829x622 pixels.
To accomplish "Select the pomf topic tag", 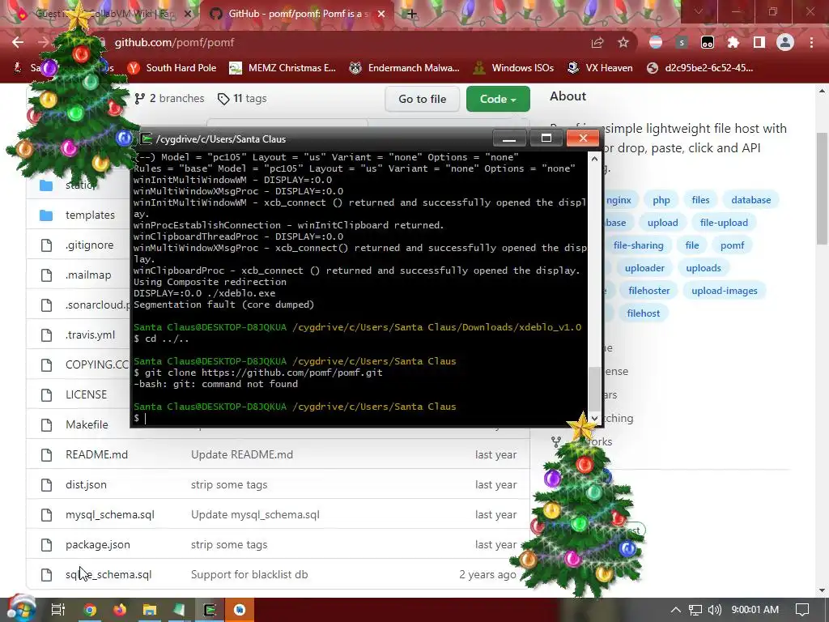I will tap(732, 245).
